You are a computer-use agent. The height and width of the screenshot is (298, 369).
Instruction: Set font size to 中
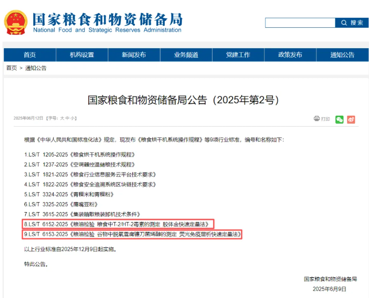pos(67,118)
